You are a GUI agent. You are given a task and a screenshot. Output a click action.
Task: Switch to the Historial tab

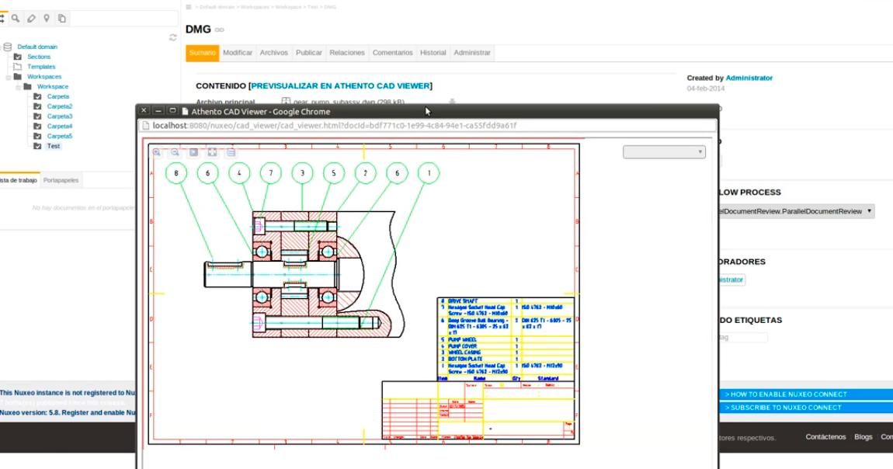pos(433,53)
